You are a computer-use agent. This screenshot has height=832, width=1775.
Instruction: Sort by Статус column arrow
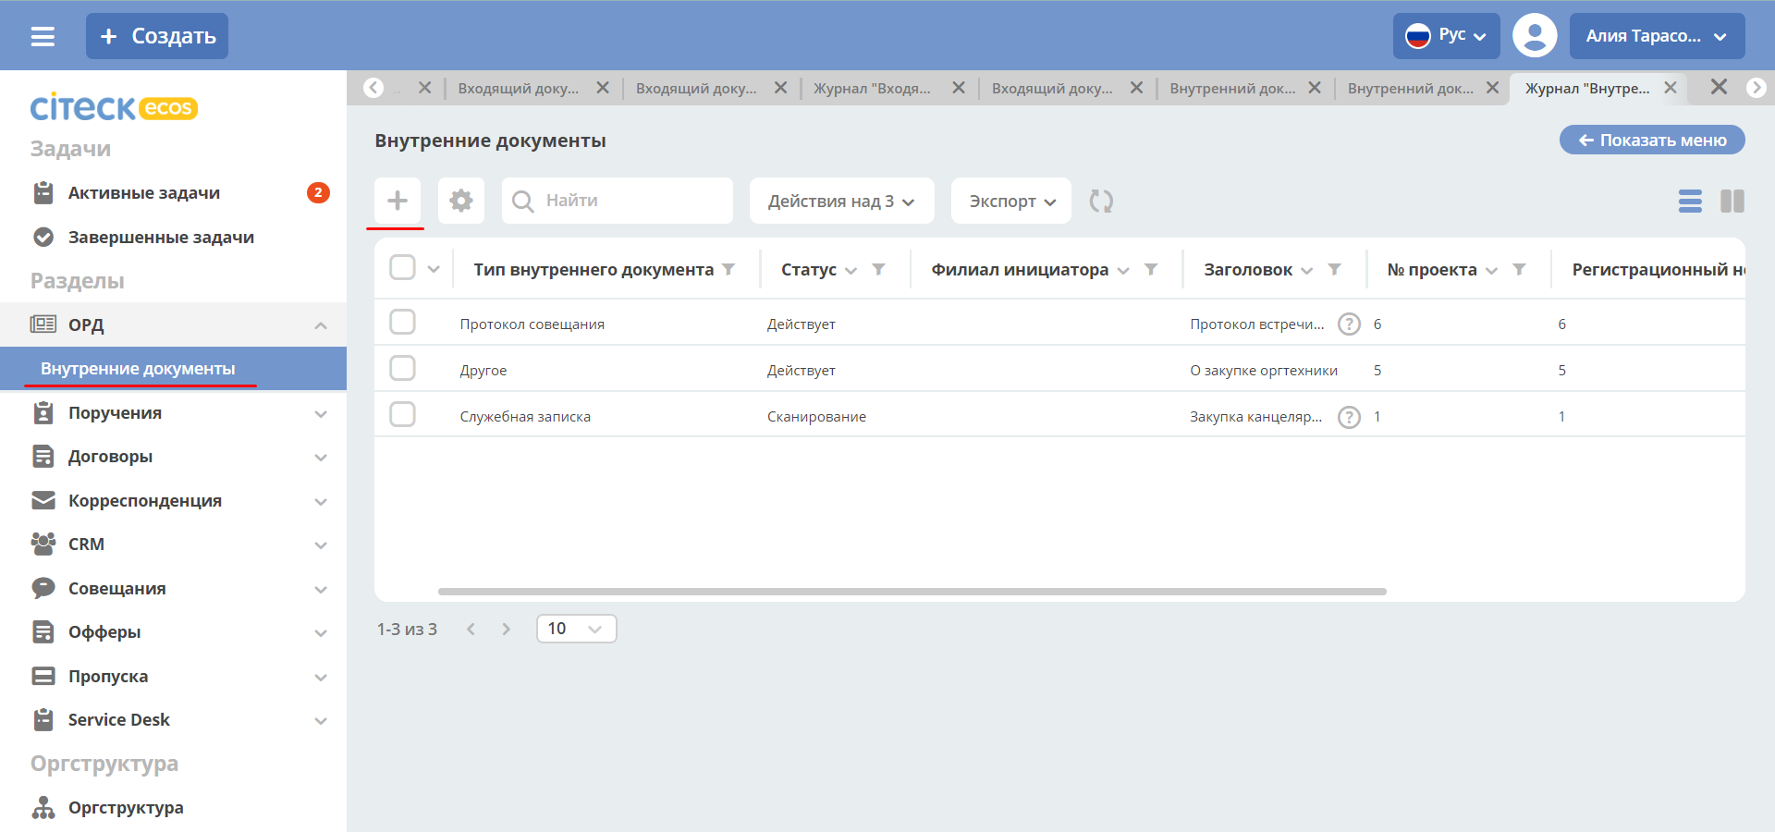pyautogui.click(x=851, y=271)
